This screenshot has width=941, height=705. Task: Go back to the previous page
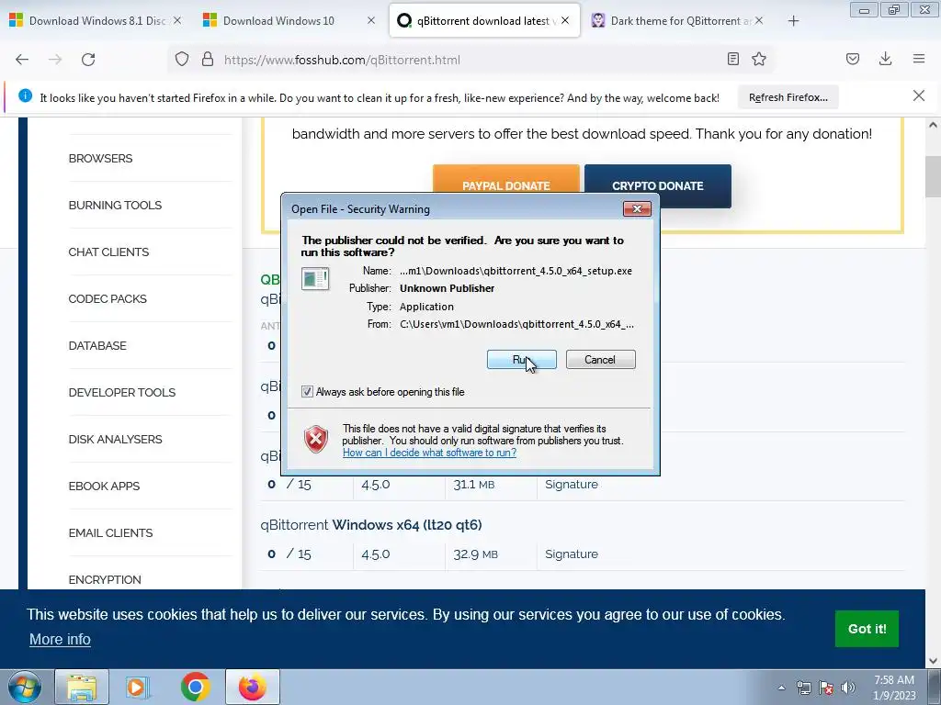point(22,60)
